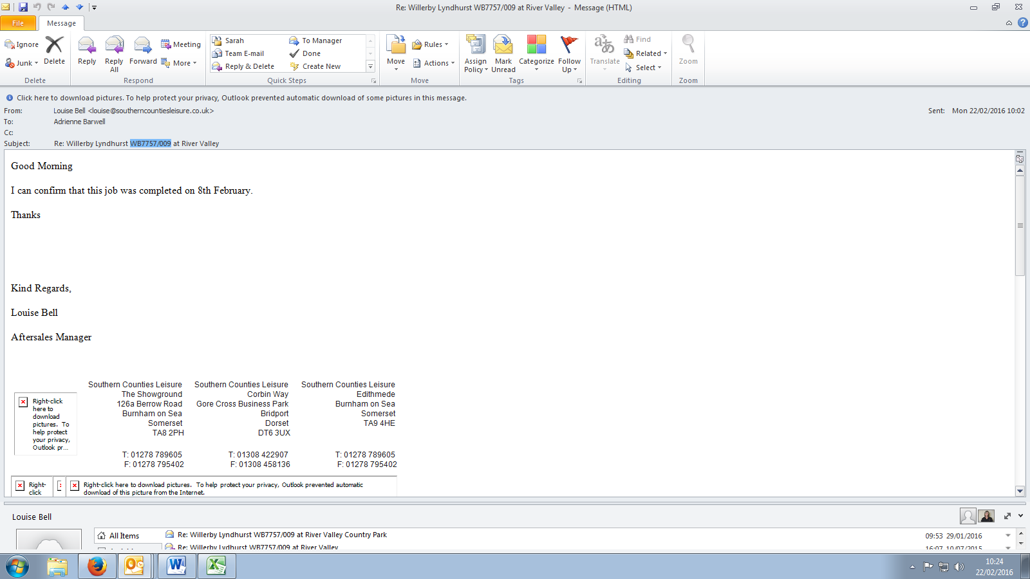Open the Assign Policy dropdown
1030x579 pixels.
pos(476,54)
